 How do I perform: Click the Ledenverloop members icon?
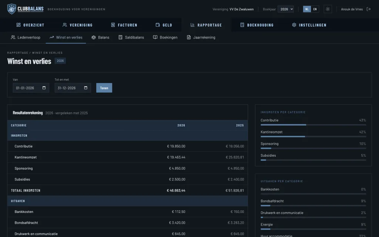tap(13, 37)
